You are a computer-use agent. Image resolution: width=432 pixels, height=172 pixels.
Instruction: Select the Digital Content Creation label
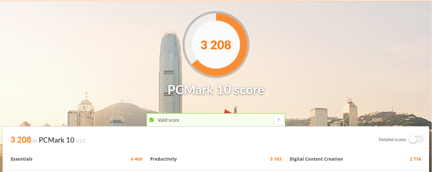coord(316,159)
